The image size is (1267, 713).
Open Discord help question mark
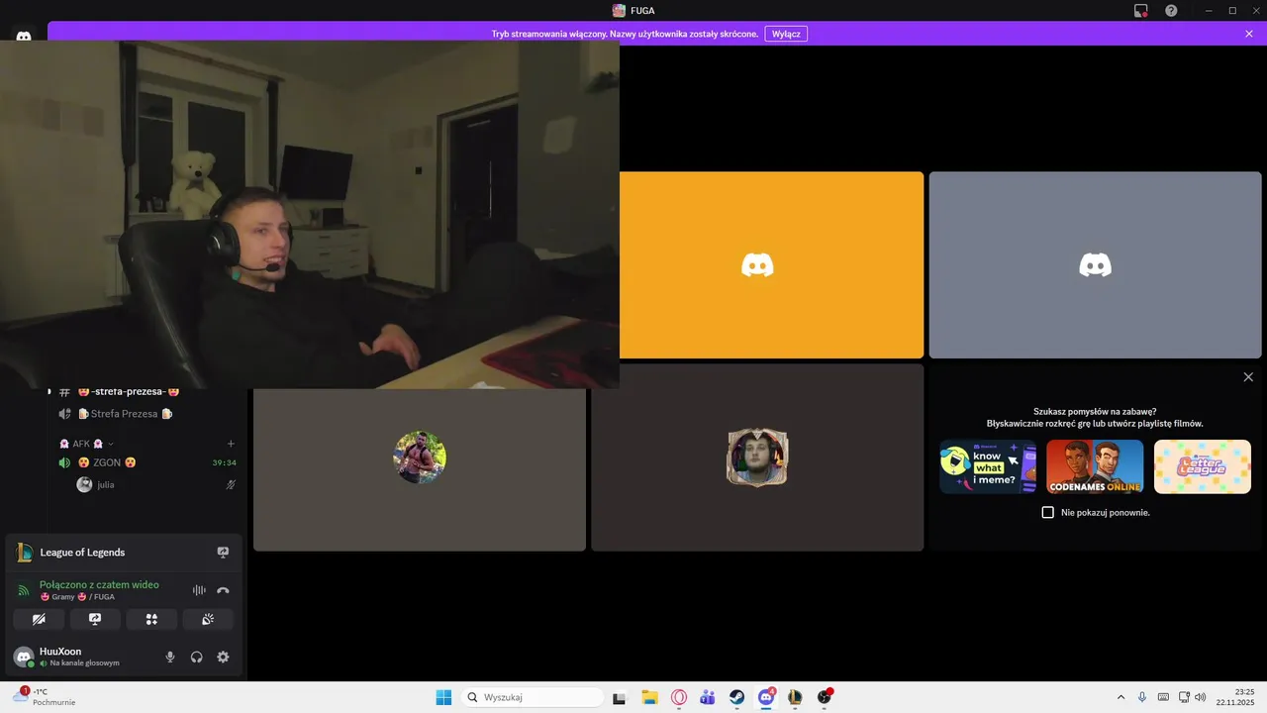point(1171,11)
